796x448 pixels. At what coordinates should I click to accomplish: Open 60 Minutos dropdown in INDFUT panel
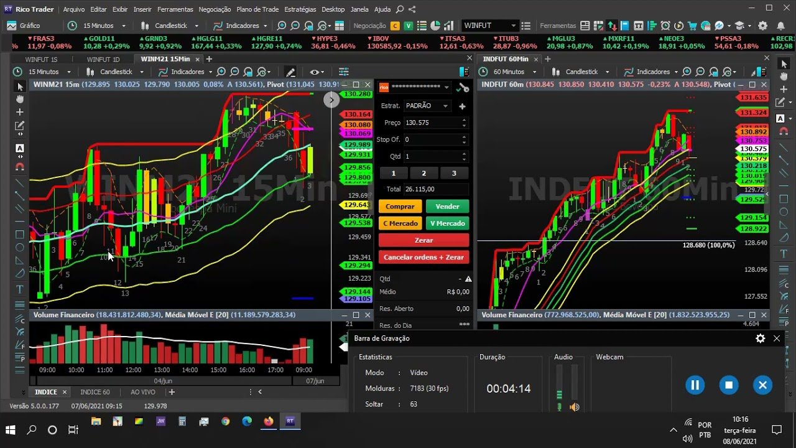click(510, 72)
